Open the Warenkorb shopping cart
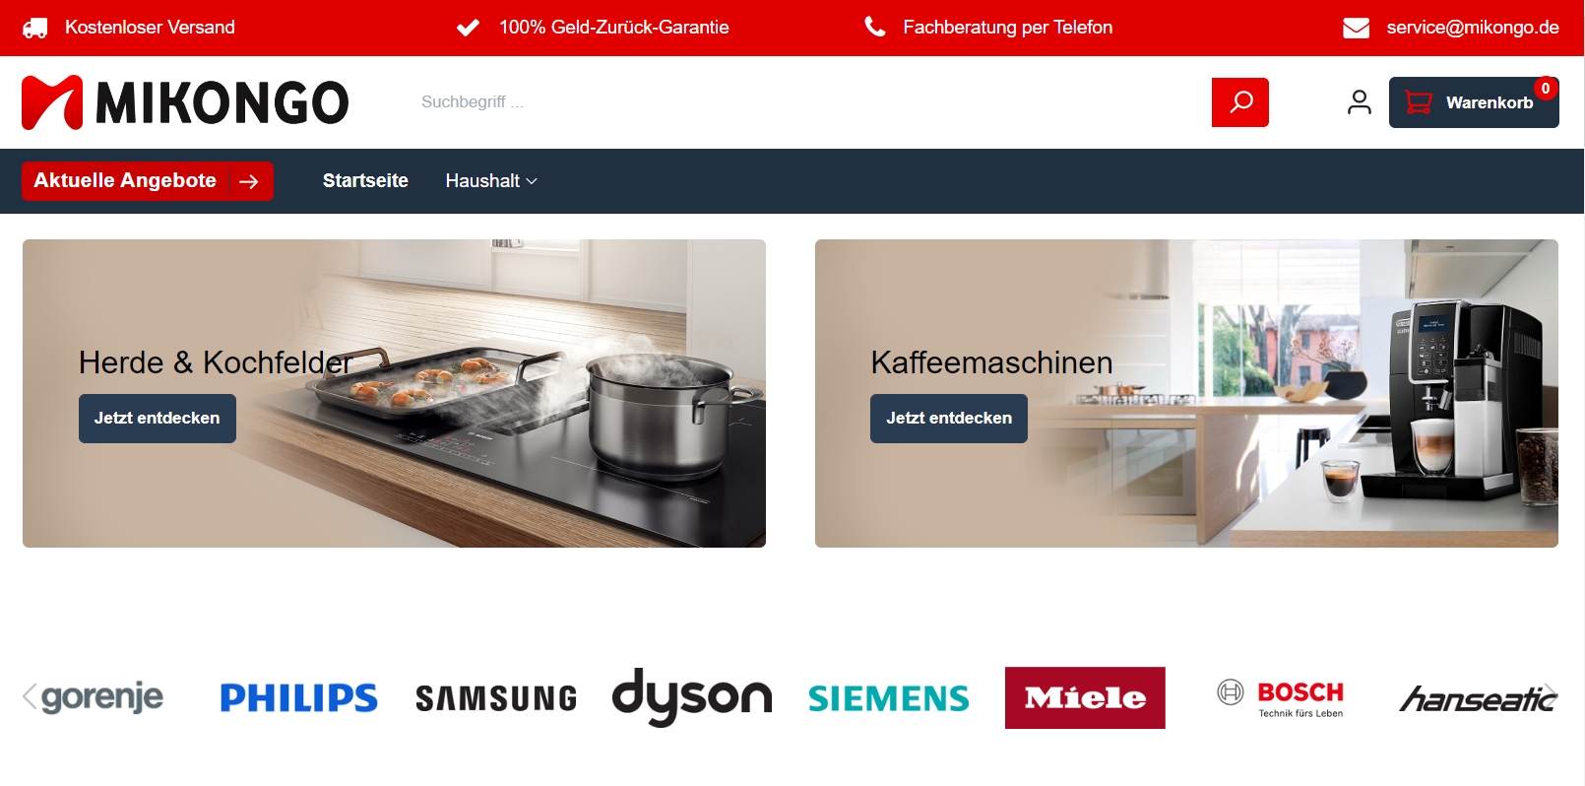 click(1474, 102)
